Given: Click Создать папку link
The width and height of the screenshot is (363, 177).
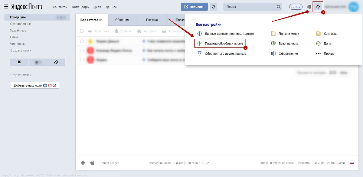Looking at the screenshot, I should (21, 51).
